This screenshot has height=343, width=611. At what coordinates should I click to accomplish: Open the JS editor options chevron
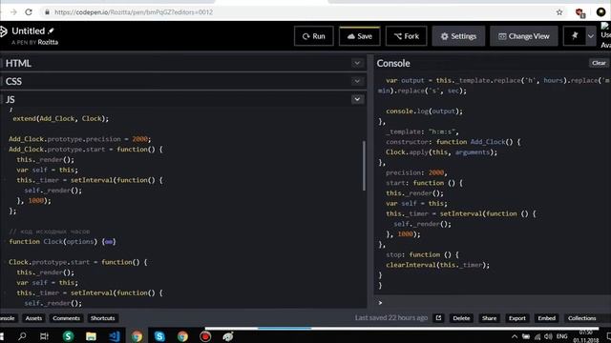pos(357,99)
